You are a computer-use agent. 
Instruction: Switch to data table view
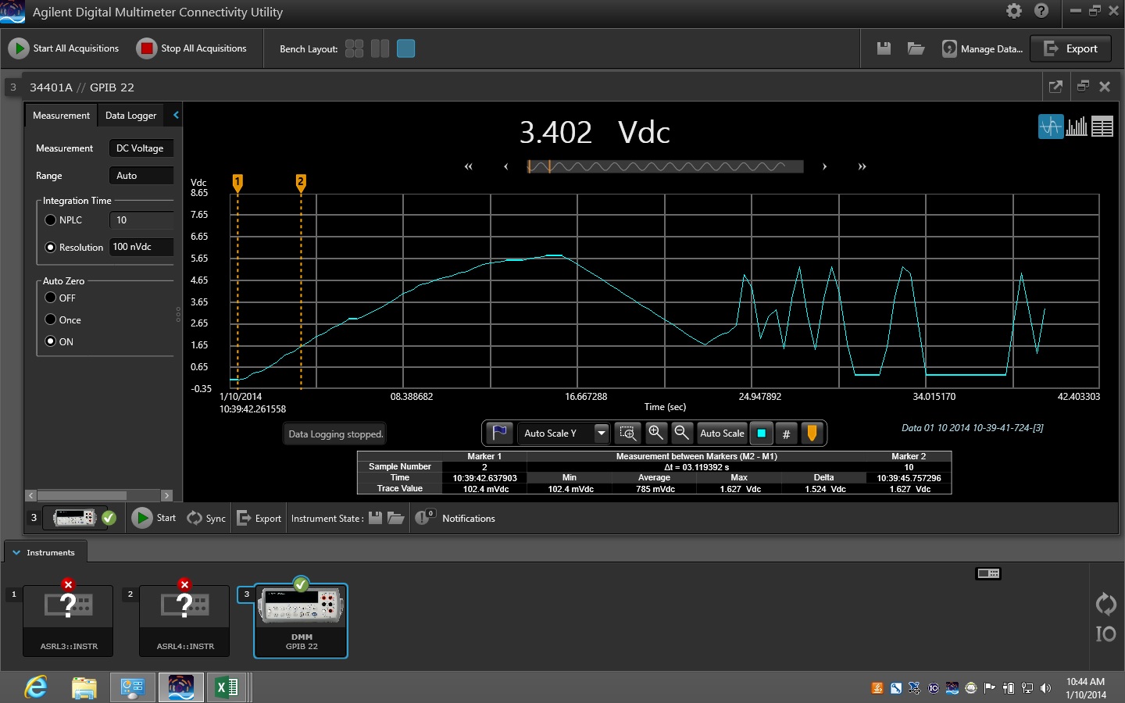point(1102,127)
